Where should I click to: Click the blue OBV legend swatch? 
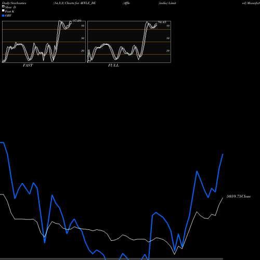pos(3,16)
